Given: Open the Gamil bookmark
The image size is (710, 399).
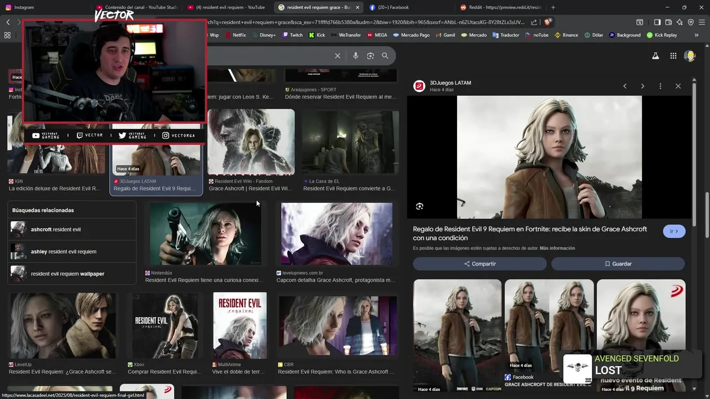Looking at the screenshot, I should pyautogui.click(x=445, y=35).
